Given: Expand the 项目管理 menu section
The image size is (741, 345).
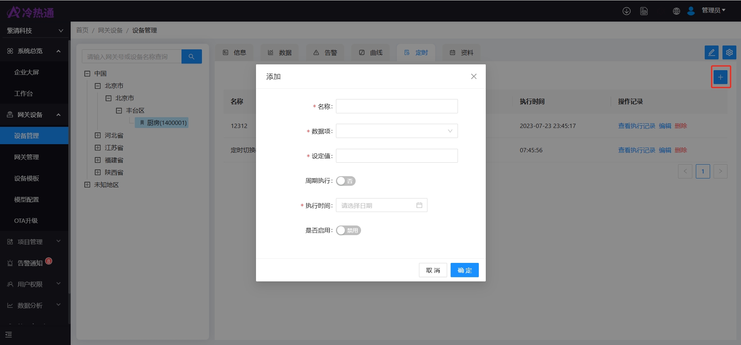Looking at the screenshot, I should pos(58,241).
